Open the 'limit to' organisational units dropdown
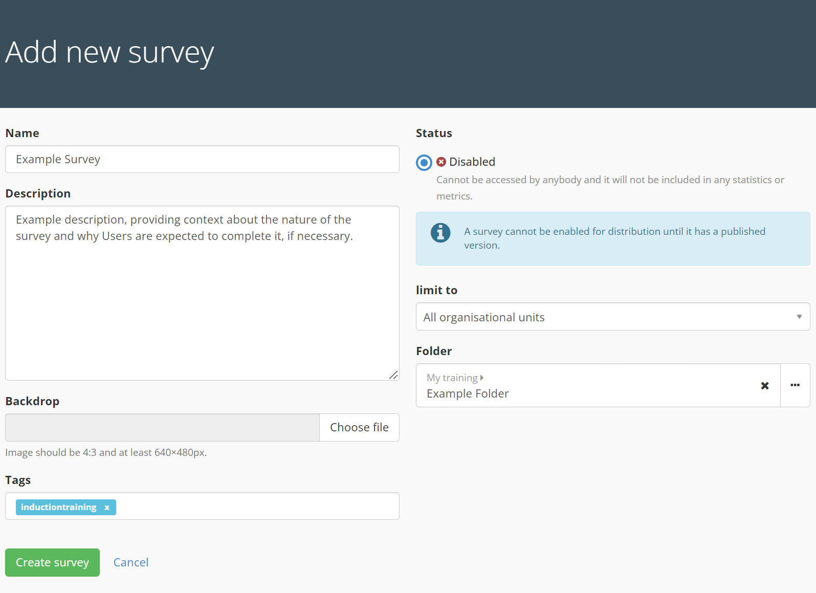The image size is (816, 593). click(612, 317)
